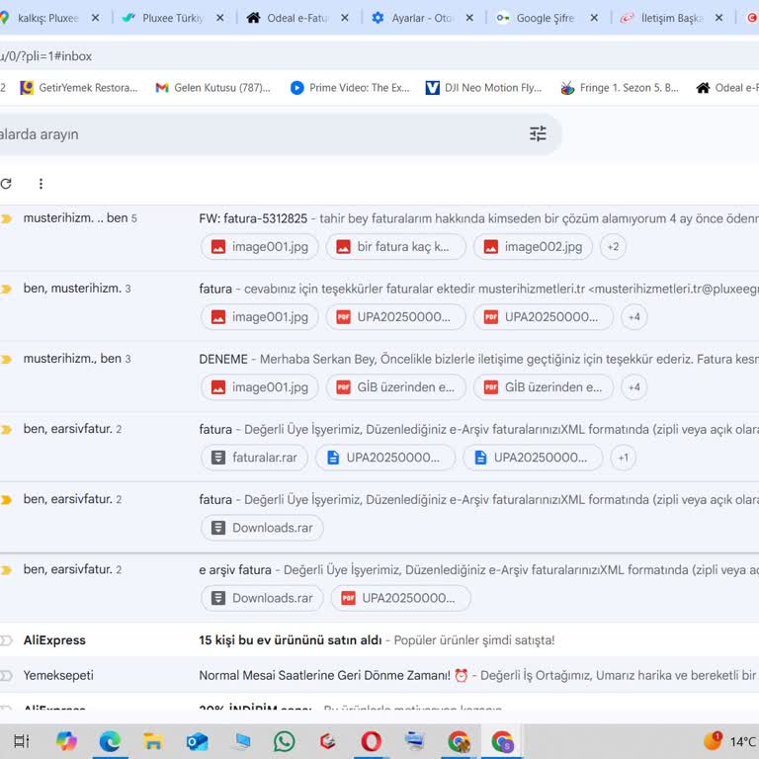Viewport: 759px width, 759px height.
Task: Open Fringe 1. Sezon 5. B... bookmark
Action: click(619, 88)
